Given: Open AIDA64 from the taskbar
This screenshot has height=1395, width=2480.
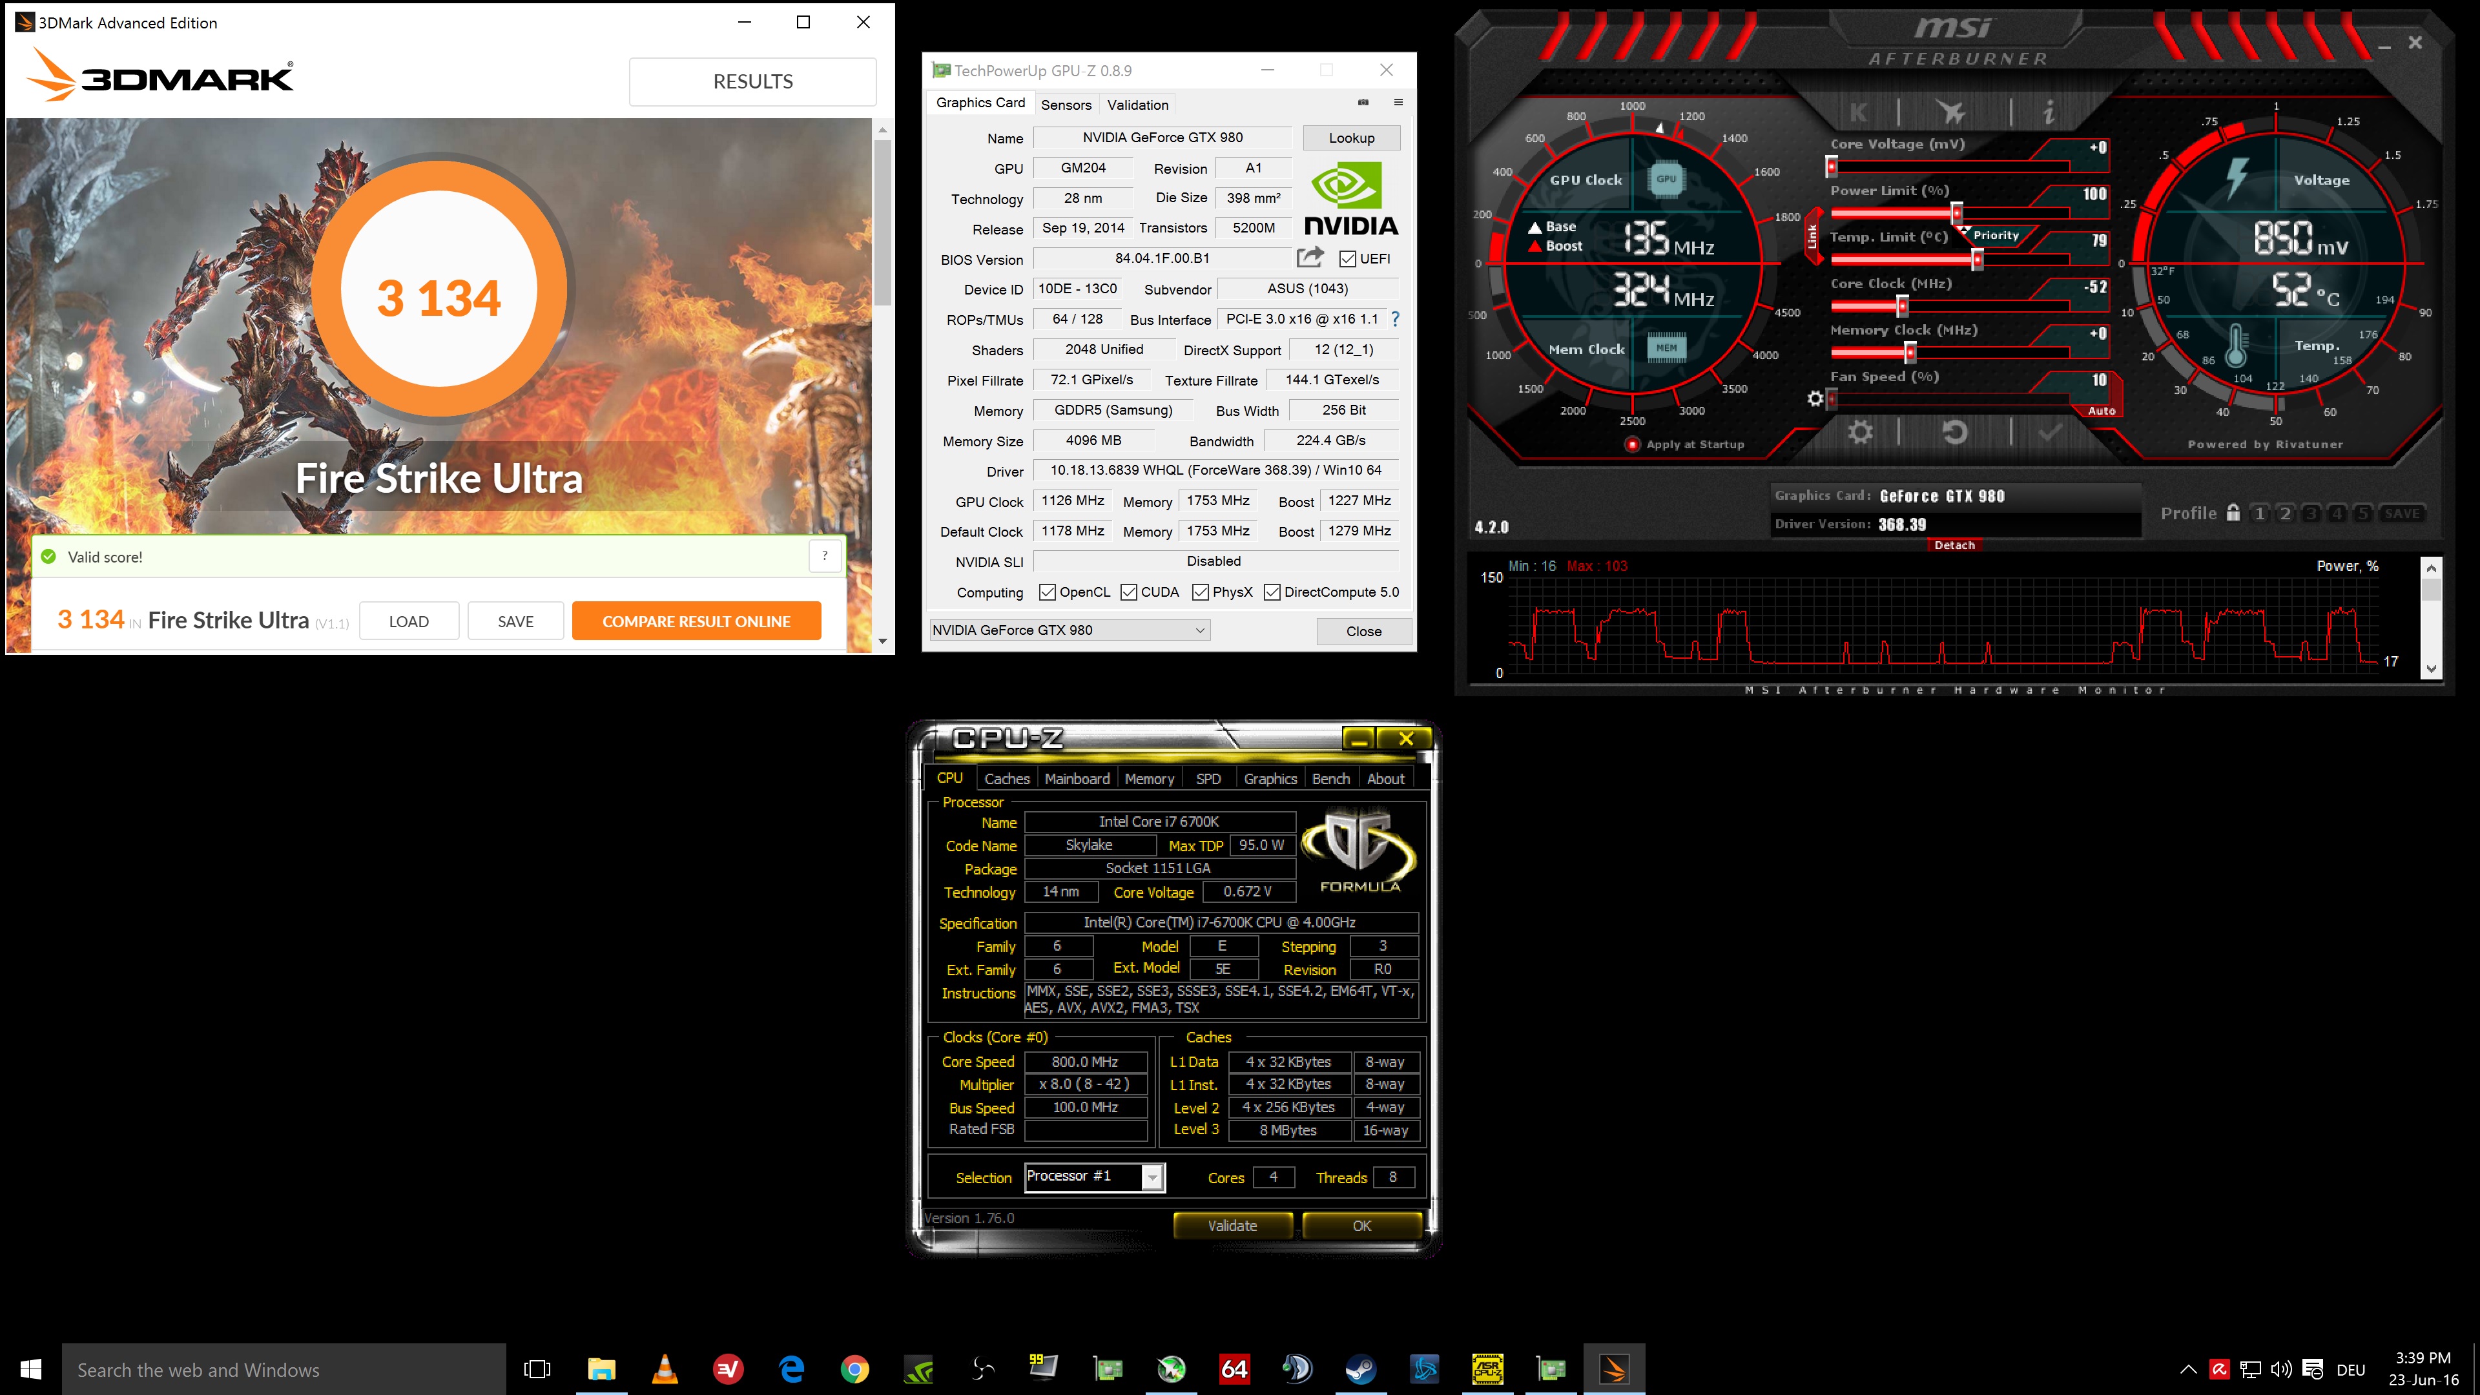Looking at the screenshot, I should (x=1234, y=1369).
